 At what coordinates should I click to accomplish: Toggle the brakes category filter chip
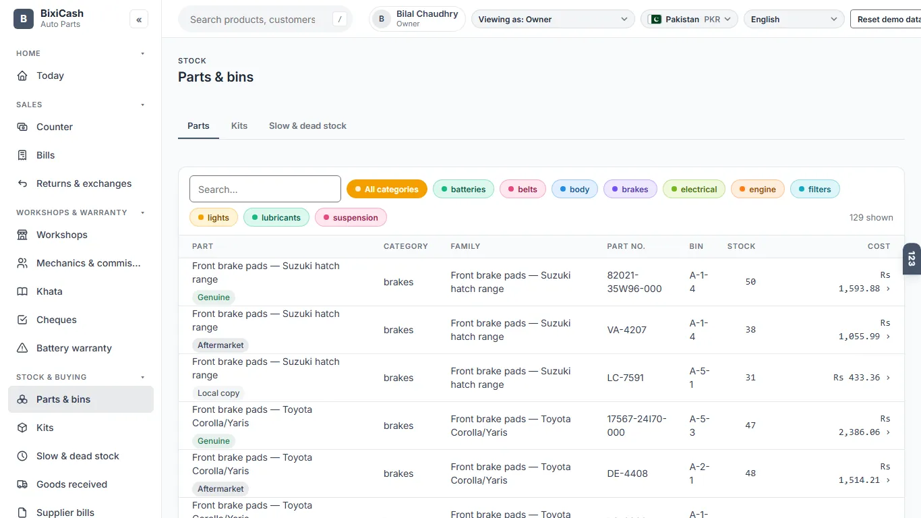(630, 190)
